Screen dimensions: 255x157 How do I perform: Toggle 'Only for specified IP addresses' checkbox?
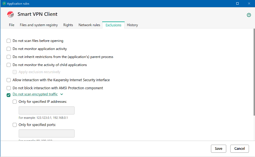tap(15, 102)
